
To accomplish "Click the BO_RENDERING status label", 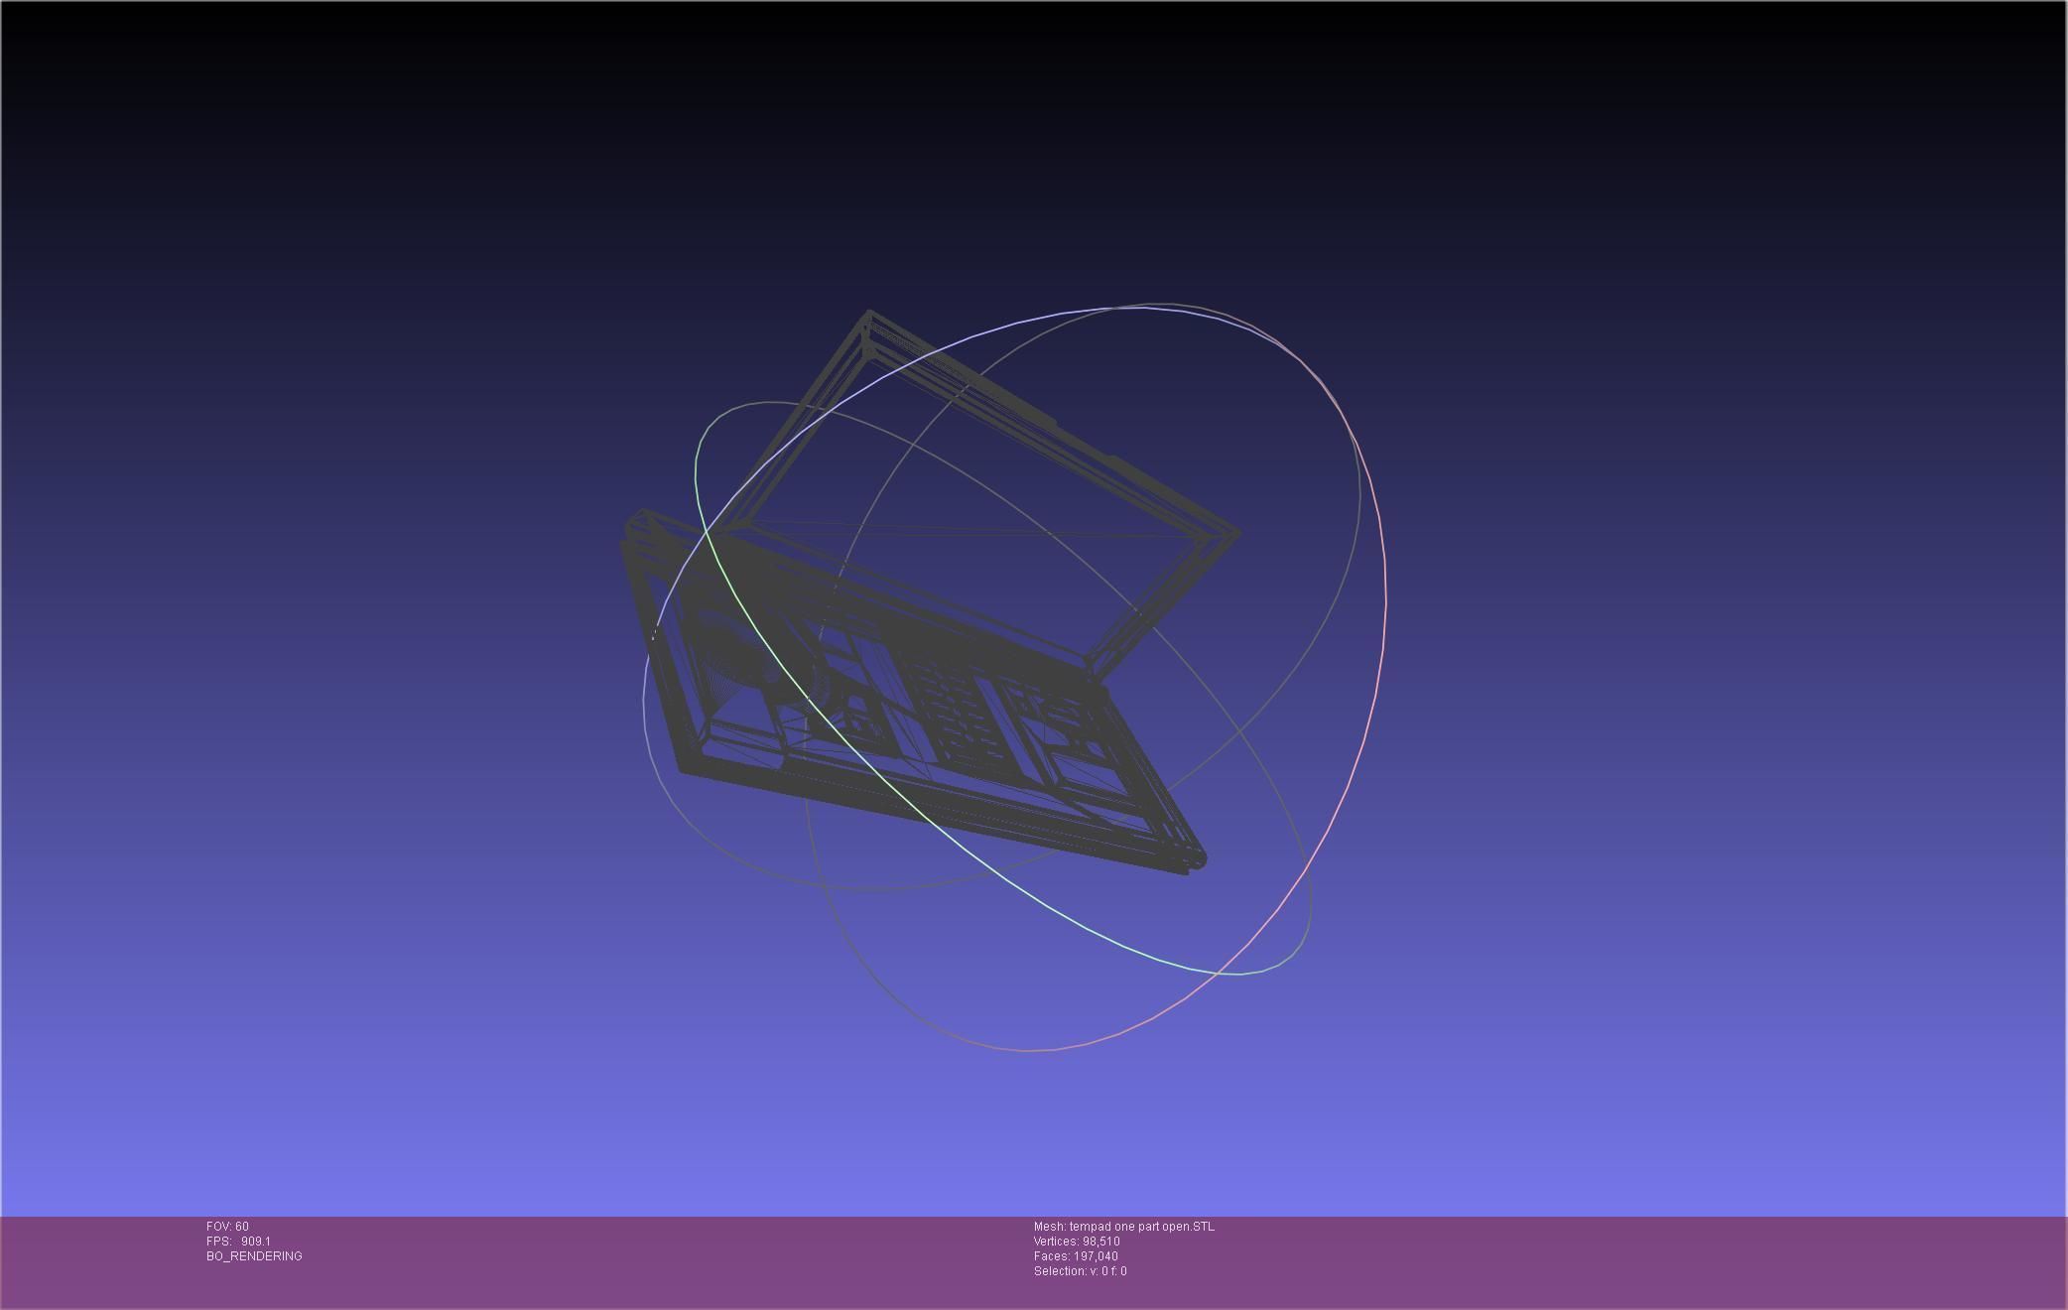I will coord(254,1256).
